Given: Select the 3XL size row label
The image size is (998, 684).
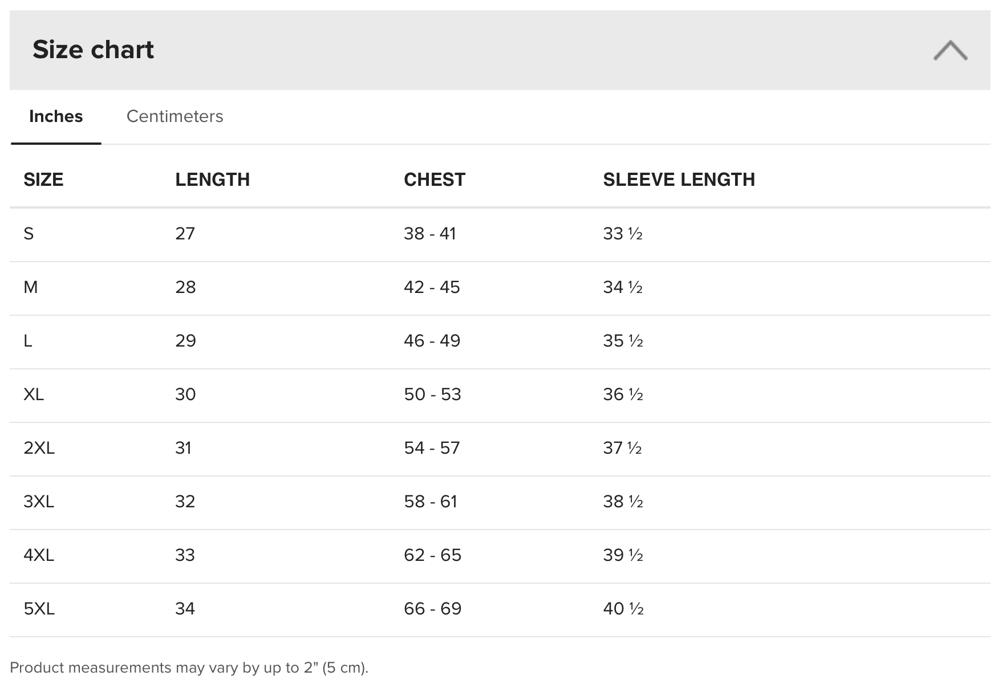Looking at the screenshot, I should pos(39,502).
